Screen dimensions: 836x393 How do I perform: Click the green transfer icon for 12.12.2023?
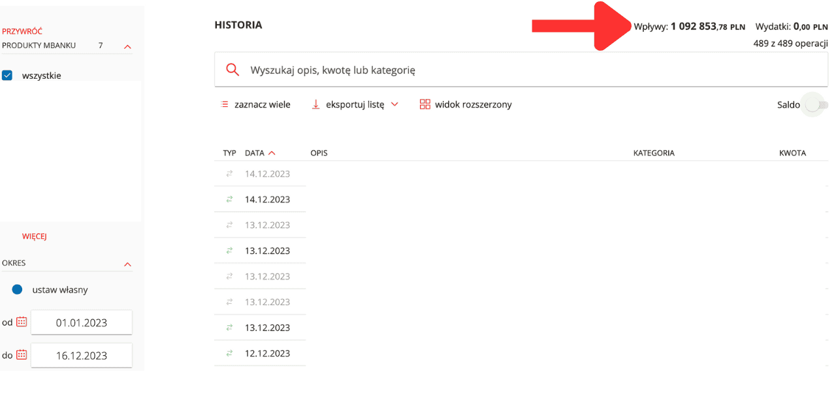click(x=229, y=353)
